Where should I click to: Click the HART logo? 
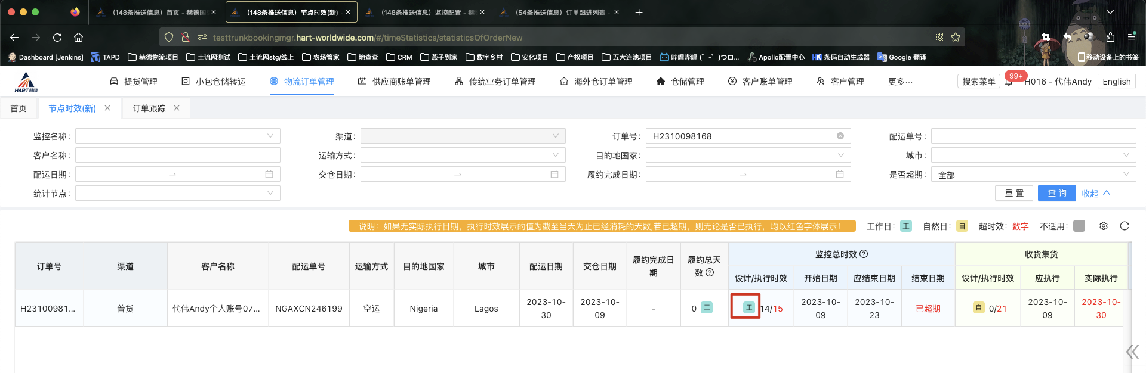point(26,82)
